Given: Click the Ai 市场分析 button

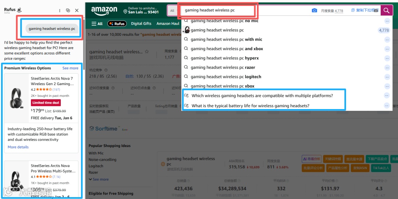Looking at the screenshot, I should (x=311, y=159).
